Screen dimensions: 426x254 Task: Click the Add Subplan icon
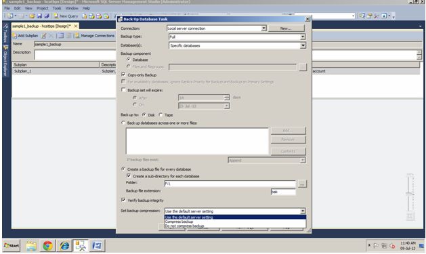15,36
